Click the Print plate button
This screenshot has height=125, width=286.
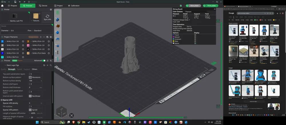212,6
